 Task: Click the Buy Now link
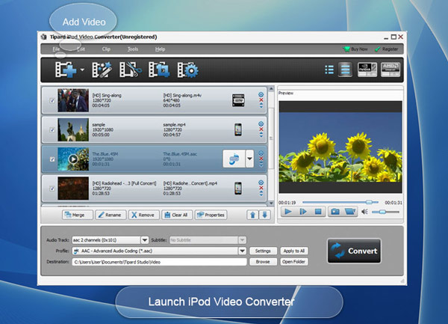[355, 49]
